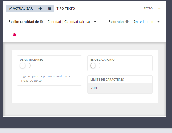Image resolution: width=172 pixels, height=133 pixels.
Task: Toggle the Es Obligatorio switch
Action: [x=95, y=66]
